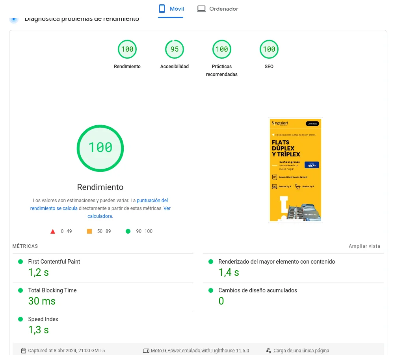Click the device icon next to Moto G Power
The image size is (396, 355).
click(x=146, y=350)
